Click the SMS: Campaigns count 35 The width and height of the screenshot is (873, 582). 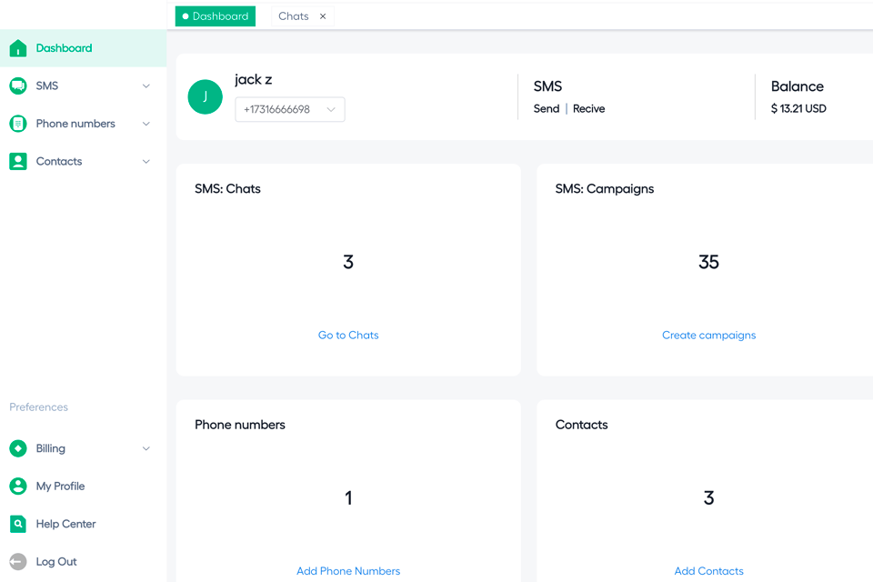[708, 262]
